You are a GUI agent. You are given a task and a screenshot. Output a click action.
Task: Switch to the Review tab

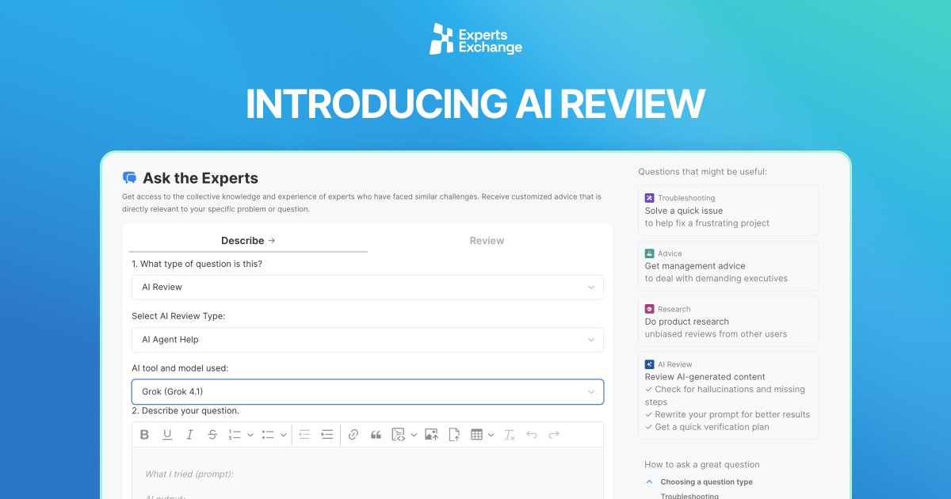487,241
